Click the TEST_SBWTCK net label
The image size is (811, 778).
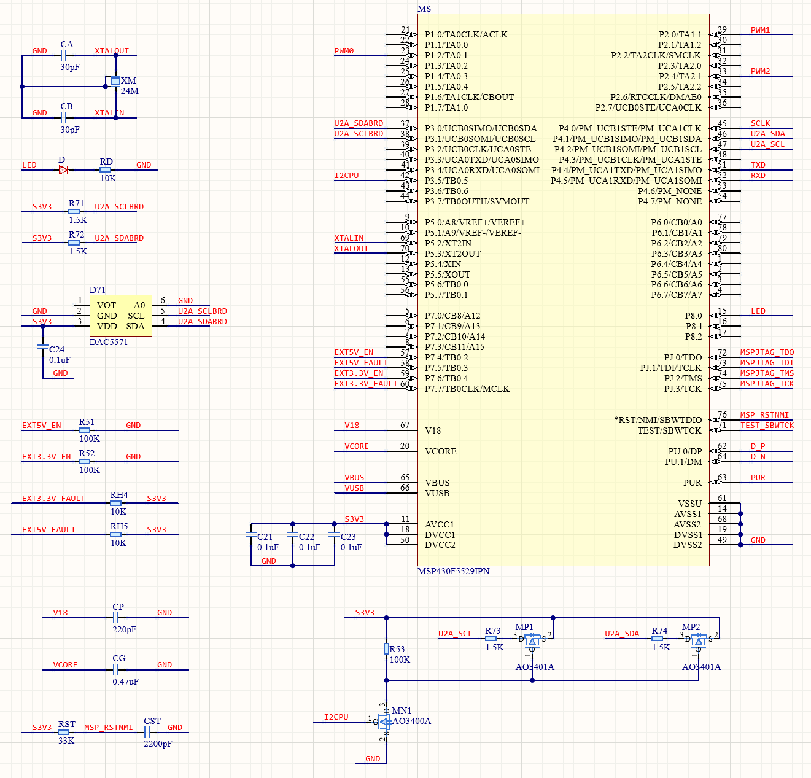click(x=767, y=426)
